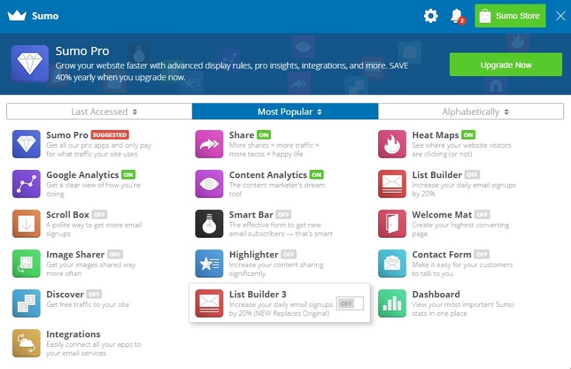Viewport: 571px width, 369px height.
Task: Toggle the Share ON badge
Action: coord(264,135)
